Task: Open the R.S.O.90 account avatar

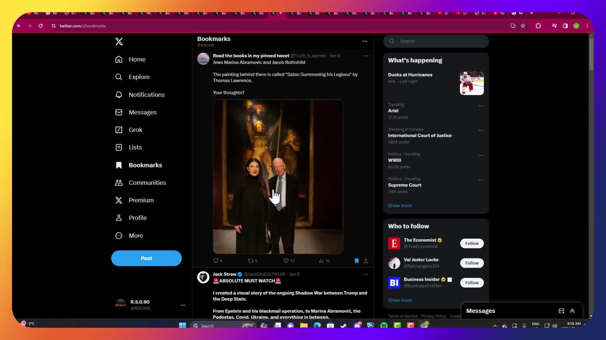Action: [121, 305]
